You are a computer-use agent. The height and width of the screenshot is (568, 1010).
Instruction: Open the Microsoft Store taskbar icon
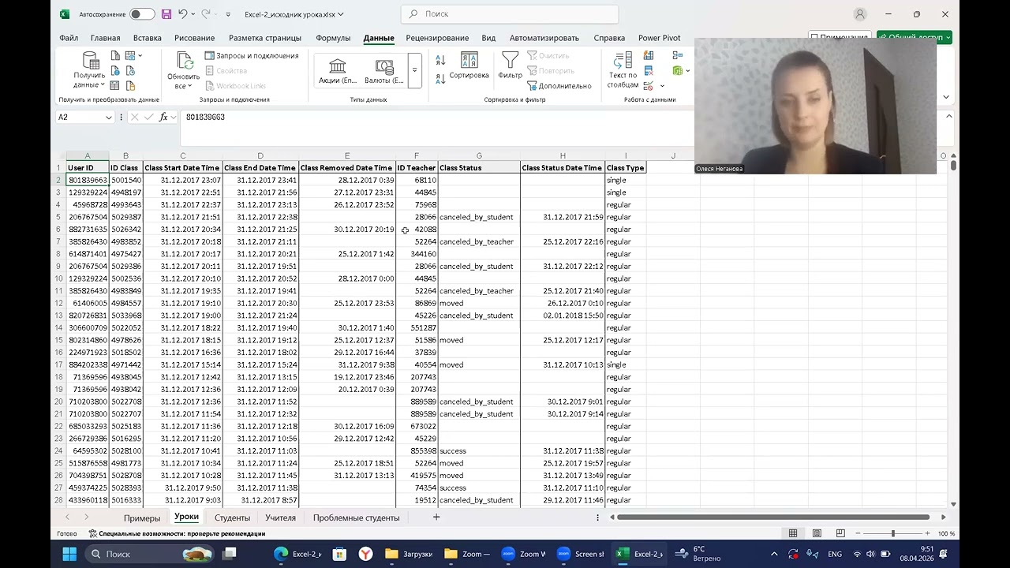point(339,554)
